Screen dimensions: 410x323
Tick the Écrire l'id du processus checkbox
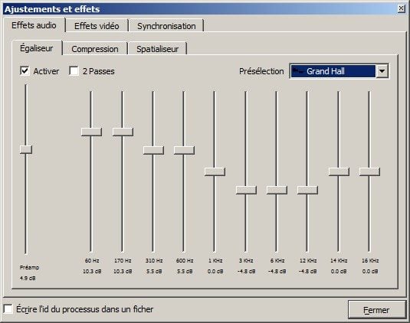[8, 309]
